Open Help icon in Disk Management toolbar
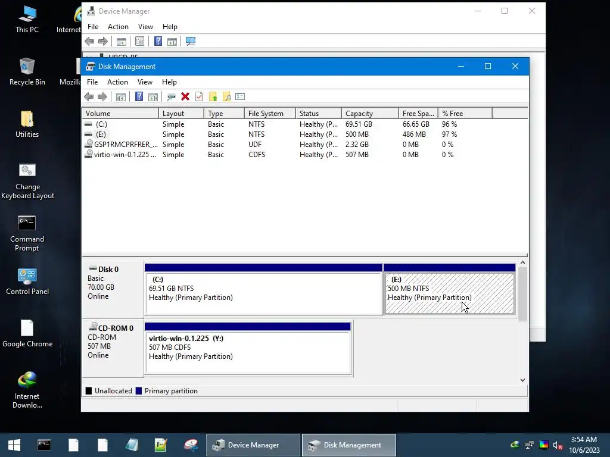Image resolution: width=610 pixels, height=457 pixels. (139, 97)
